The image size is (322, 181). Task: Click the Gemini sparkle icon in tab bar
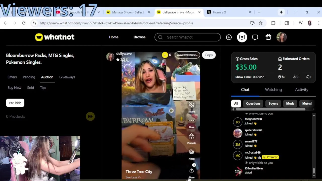pyautogui.click(x=281, y=12)
